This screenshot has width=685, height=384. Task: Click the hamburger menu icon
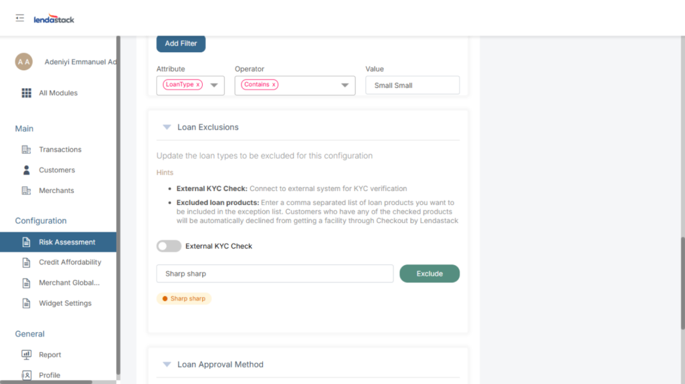[x=20, y=18]
